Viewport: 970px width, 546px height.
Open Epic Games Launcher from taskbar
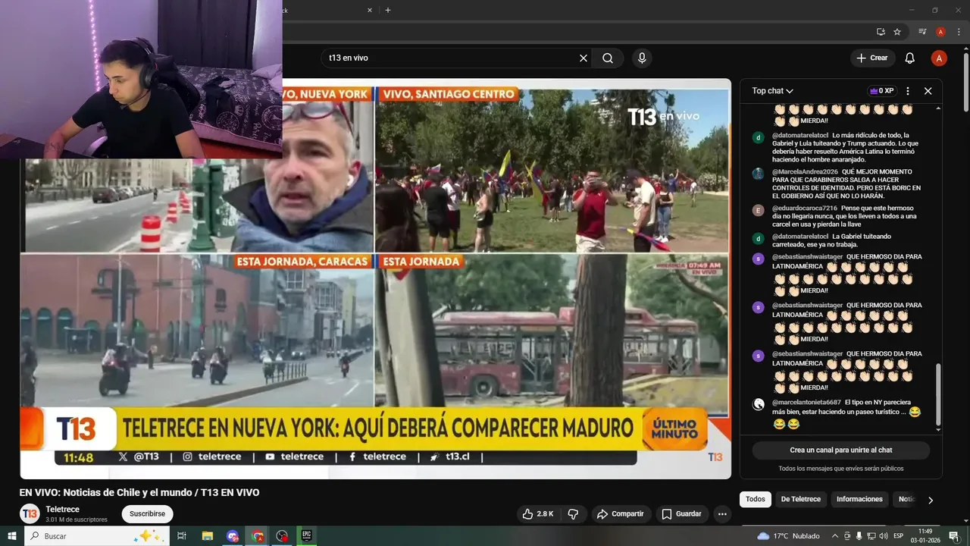pyautogui.click(x=307, y=536)
